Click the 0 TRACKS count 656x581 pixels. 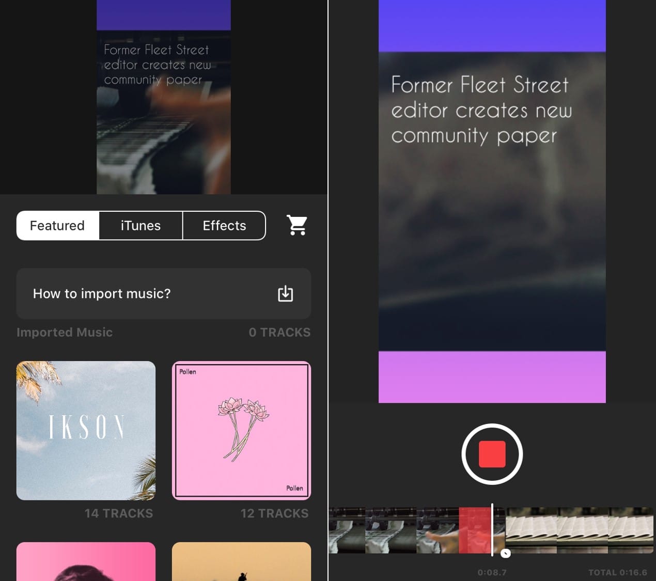[279, 332]
